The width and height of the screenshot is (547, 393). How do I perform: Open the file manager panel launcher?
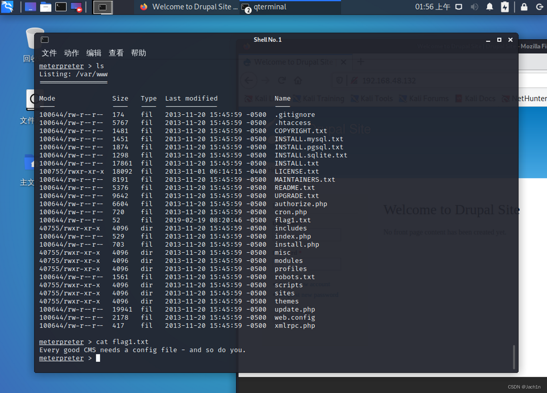pos(45,7)
